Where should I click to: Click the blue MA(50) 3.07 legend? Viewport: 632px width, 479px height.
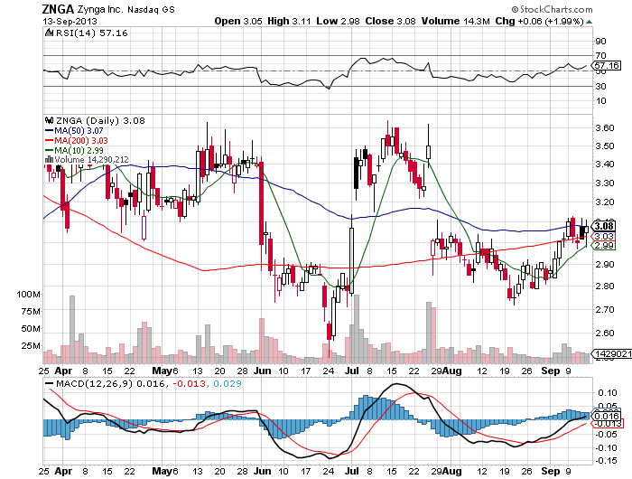74,131
